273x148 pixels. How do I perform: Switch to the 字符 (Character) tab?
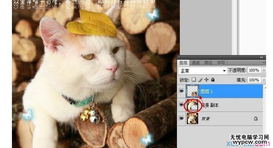click(221, 63)
